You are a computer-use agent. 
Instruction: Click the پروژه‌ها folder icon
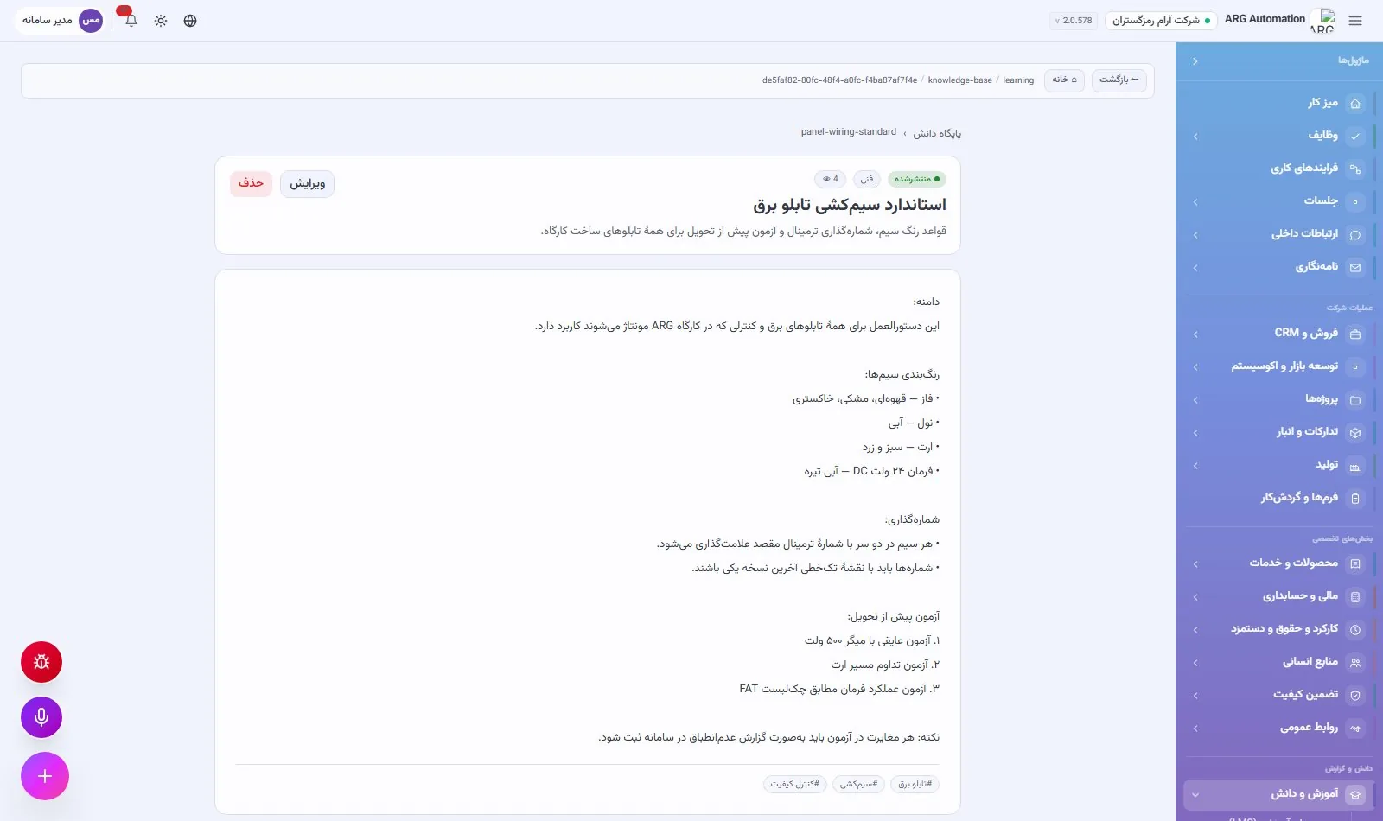point(1355,399)
